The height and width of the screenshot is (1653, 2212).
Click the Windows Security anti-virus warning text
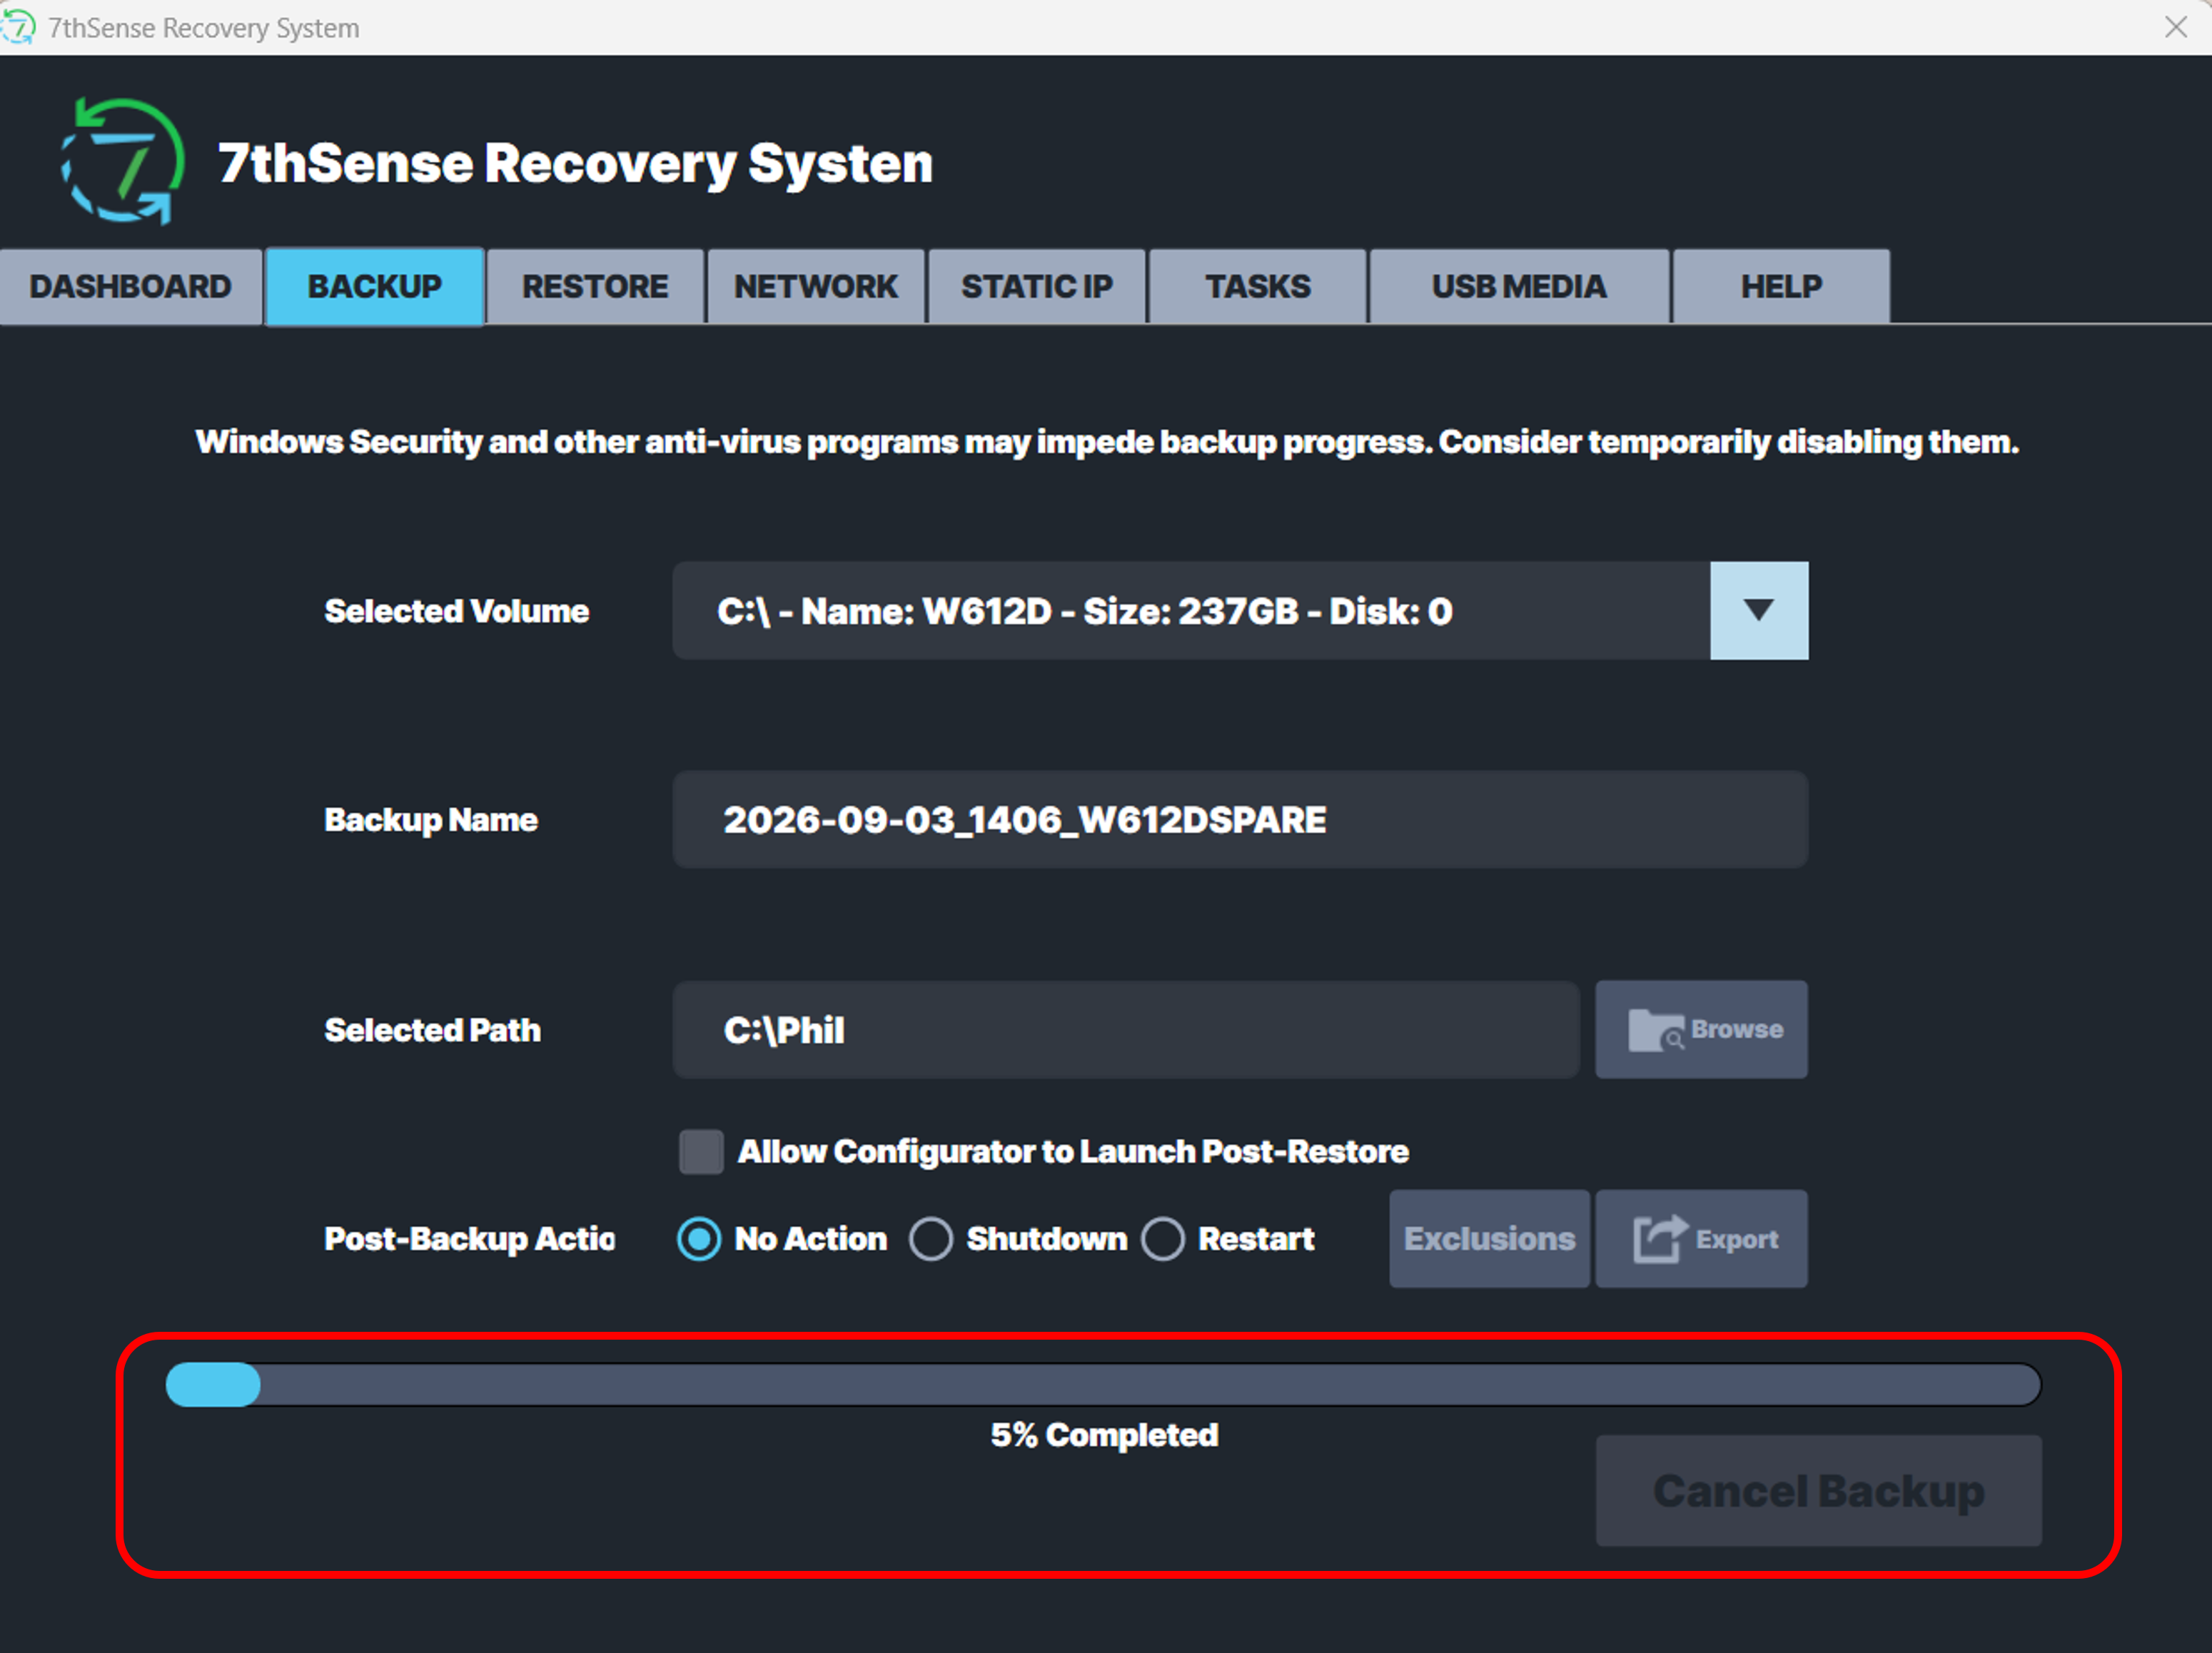(1107, 442)
